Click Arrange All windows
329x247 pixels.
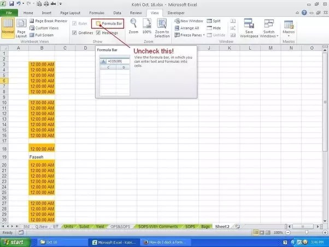(x=187, y=28)
